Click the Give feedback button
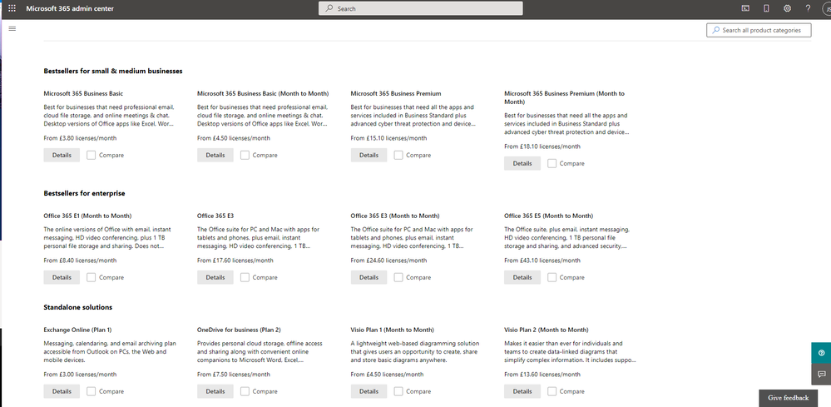 point(788,398)
